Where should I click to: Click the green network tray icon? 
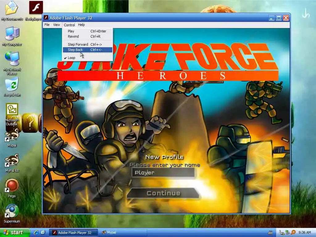[287, 233]
